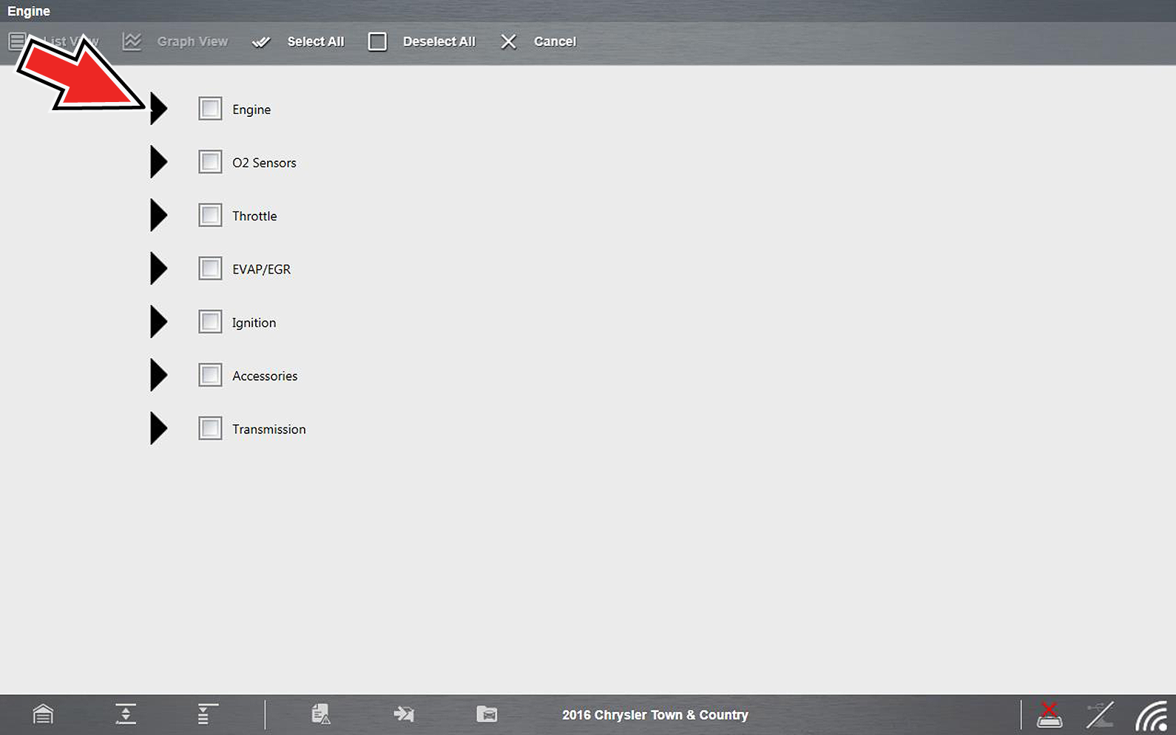Click the align-to-top list icon

207,714
